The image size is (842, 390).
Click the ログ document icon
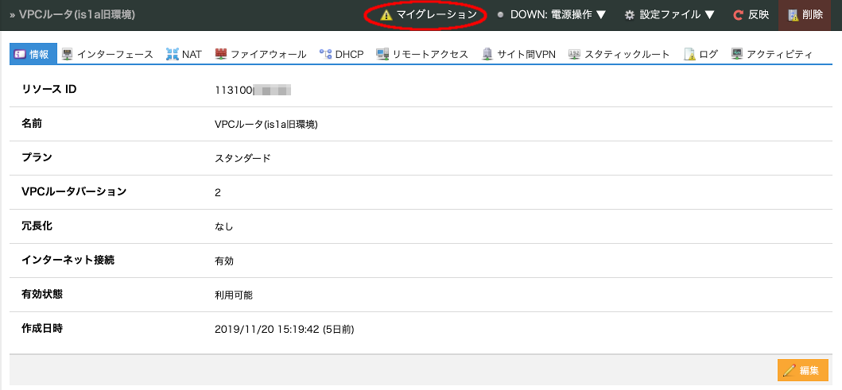(x=689, y=54)
